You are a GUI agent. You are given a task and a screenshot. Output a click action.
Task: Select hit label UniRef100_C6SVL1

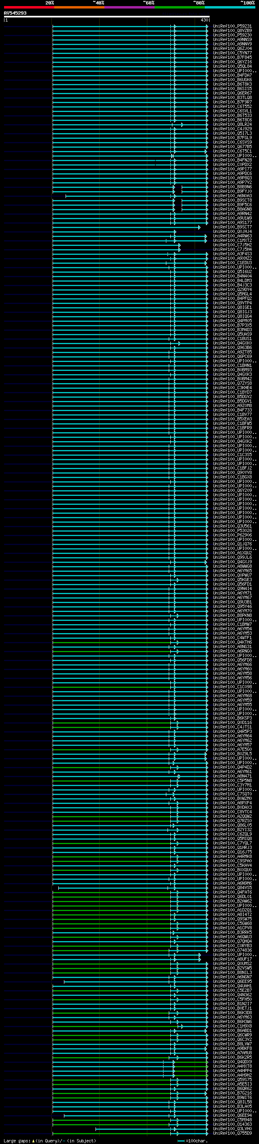pyautogui.click(x=232, y=111)
